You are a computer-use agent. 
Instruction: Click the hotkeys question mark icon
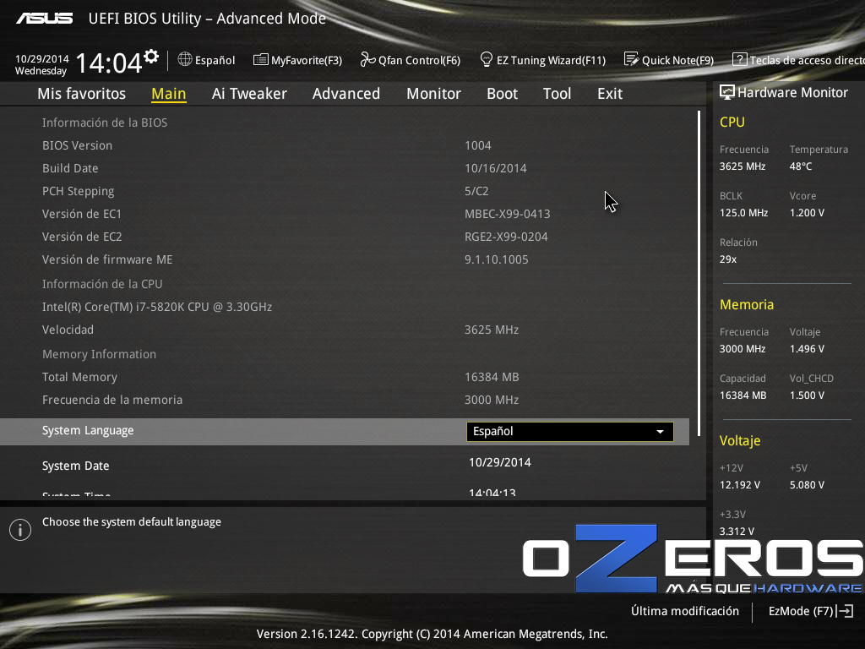(x=739, y=59)
